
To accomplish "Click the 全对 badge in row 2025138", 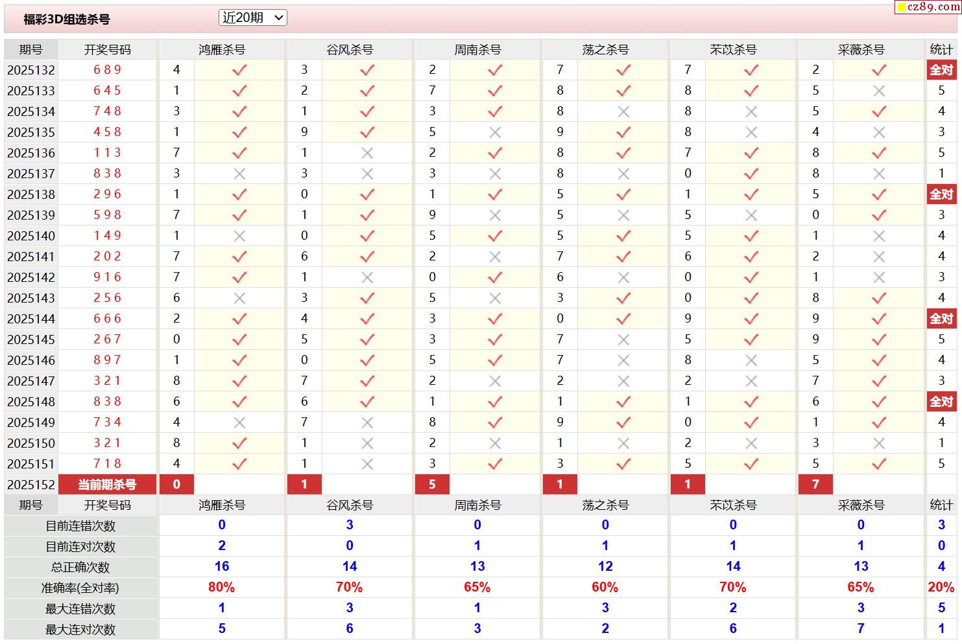I will 941,194.
